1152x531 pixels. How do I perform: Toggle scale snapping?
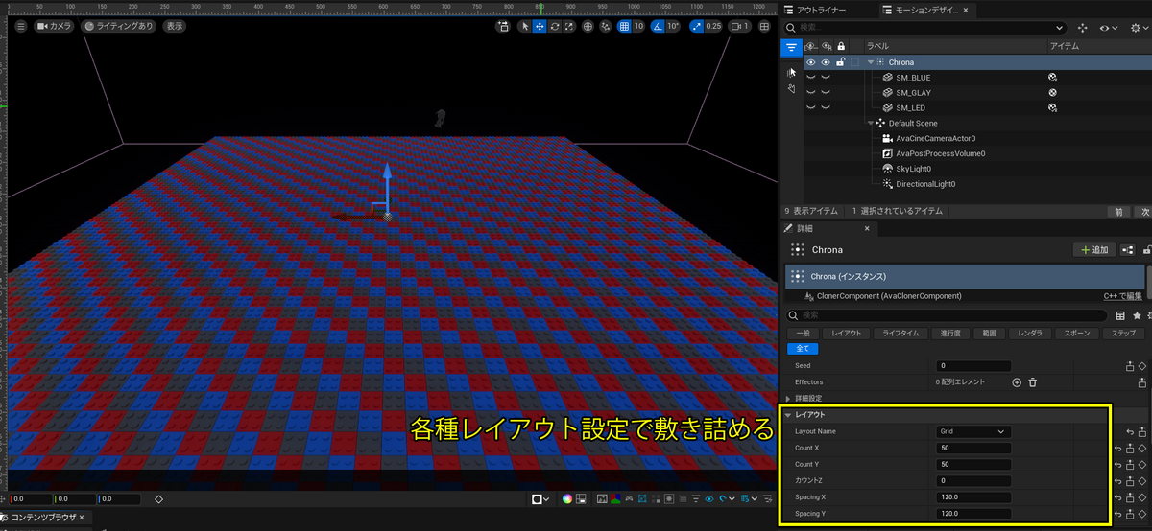(x=697, y=27)
